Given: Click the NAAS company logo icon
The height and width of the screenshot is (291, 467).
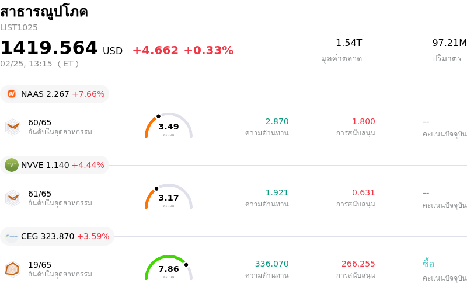Looking at the screenshot, I should (12, 94).
